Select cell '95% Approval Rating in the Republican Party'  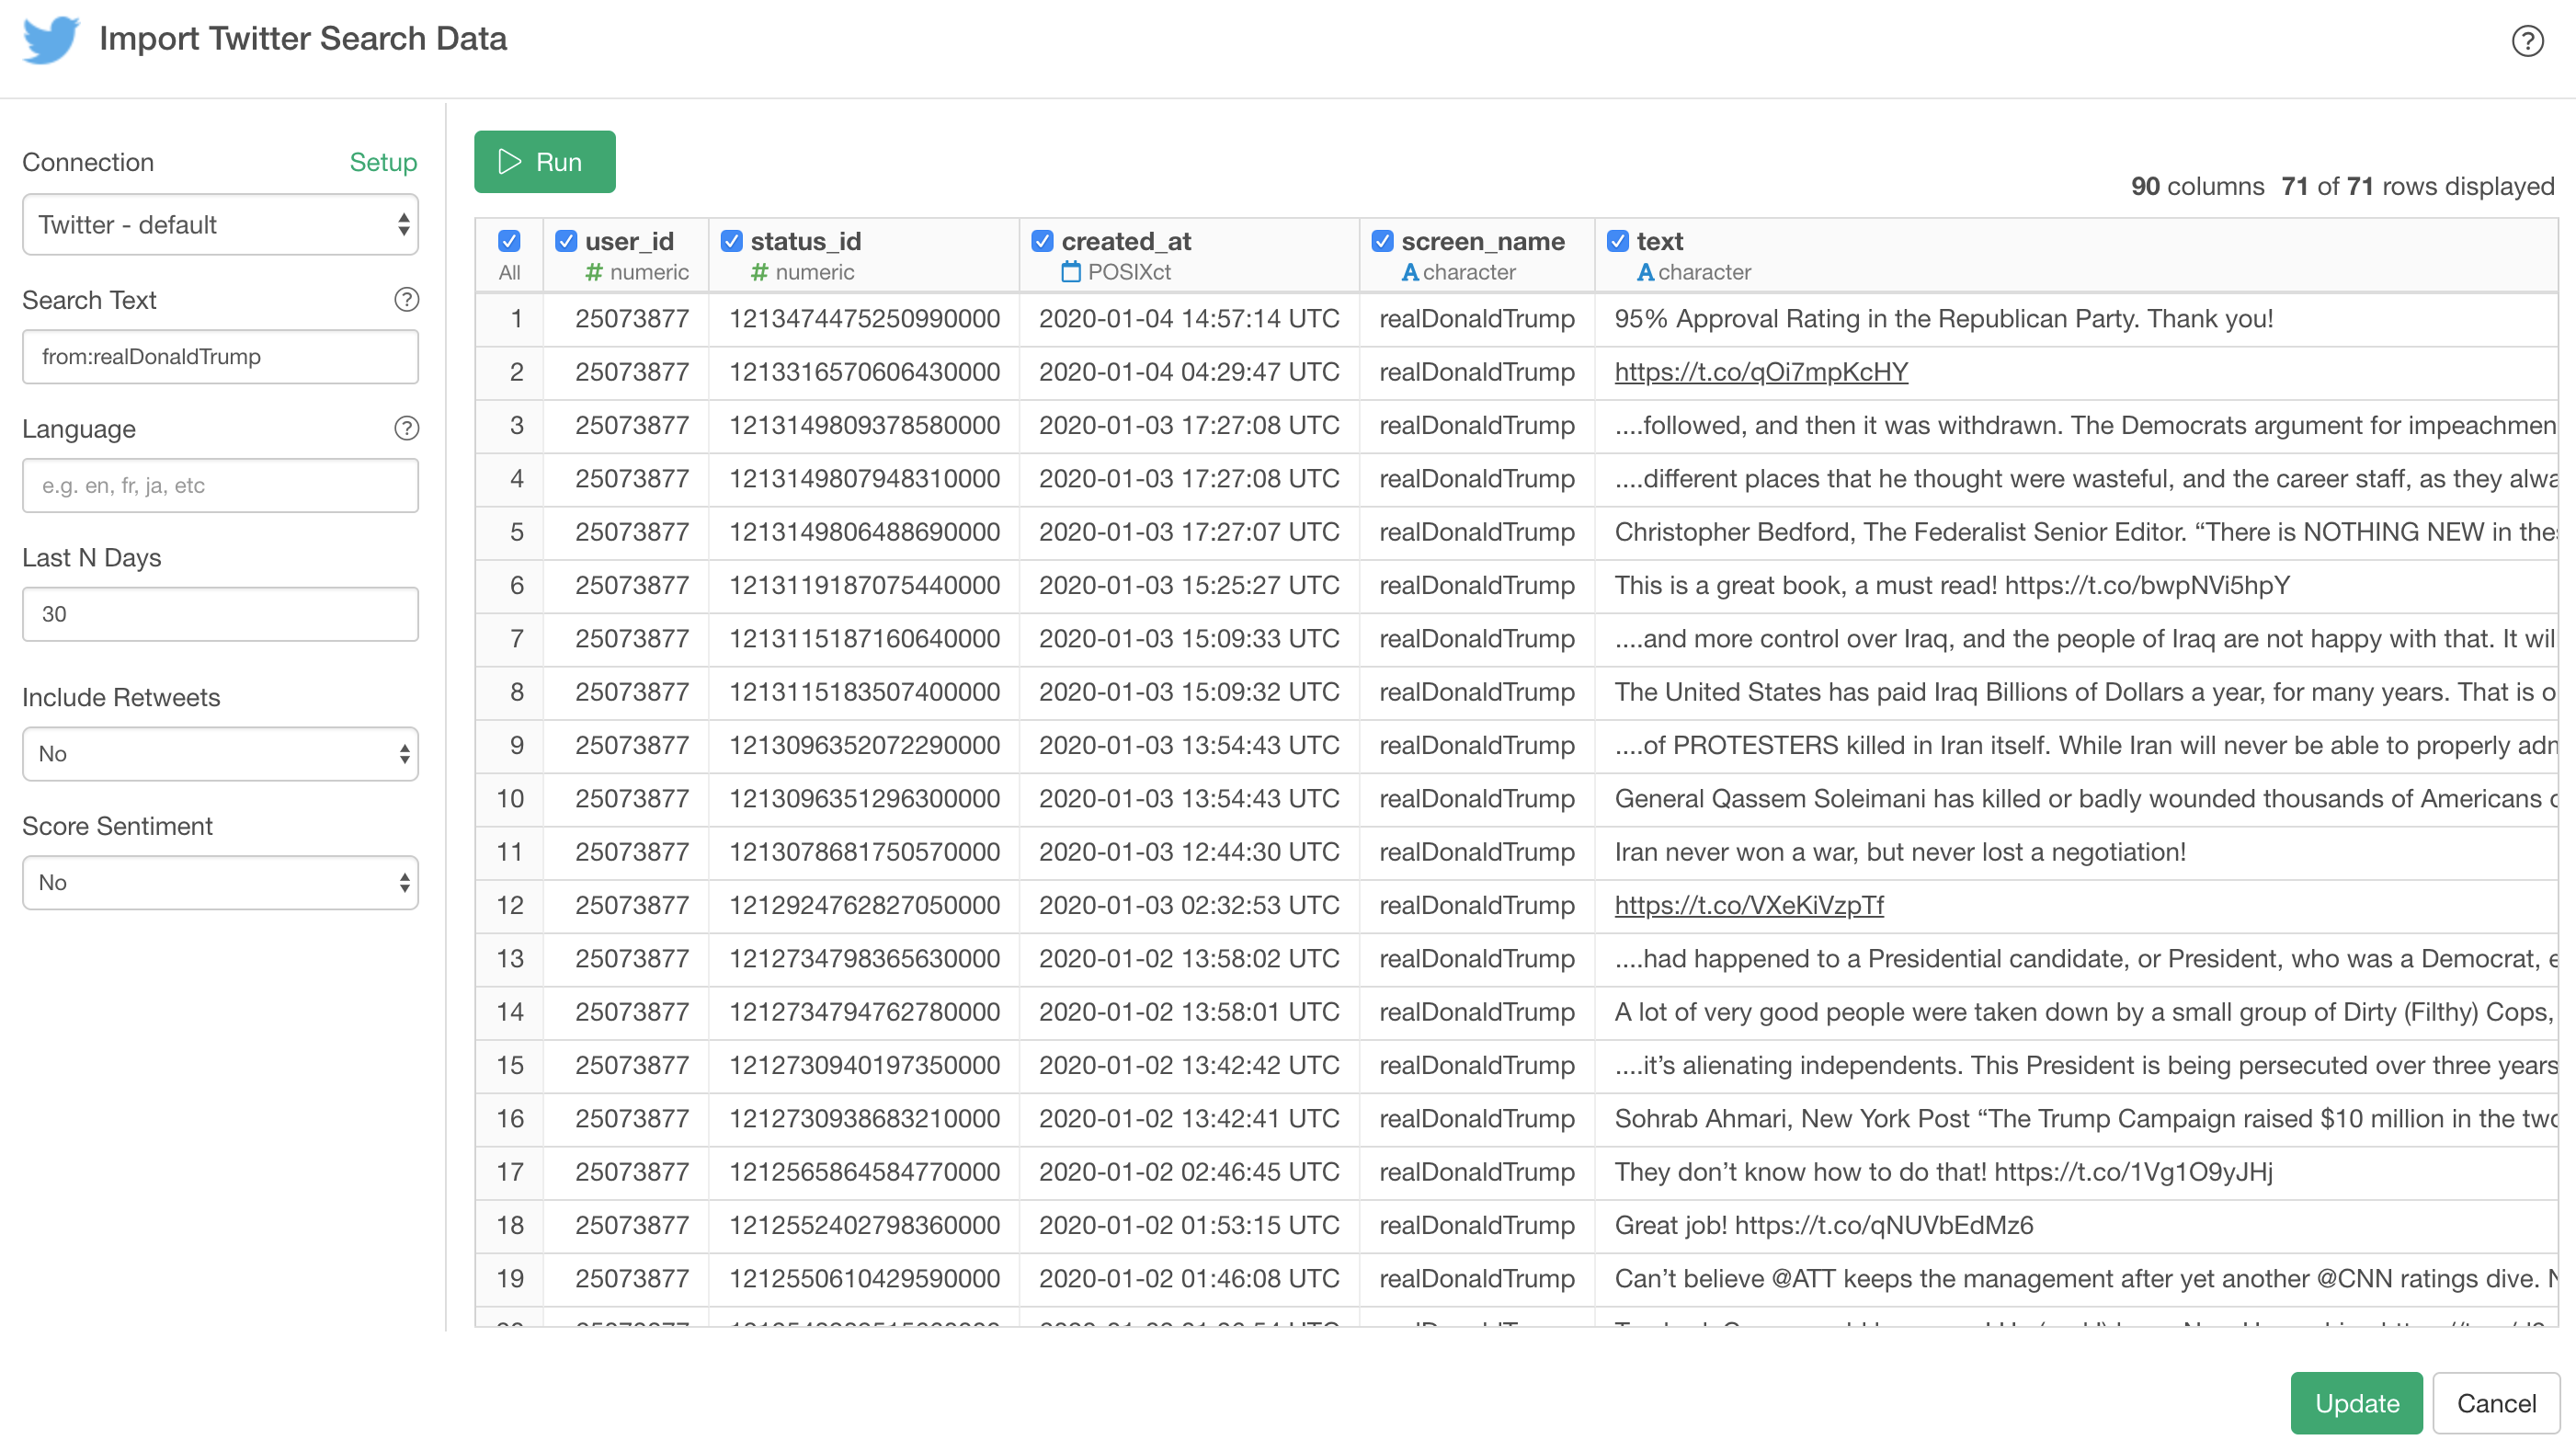pos(2076,319)
